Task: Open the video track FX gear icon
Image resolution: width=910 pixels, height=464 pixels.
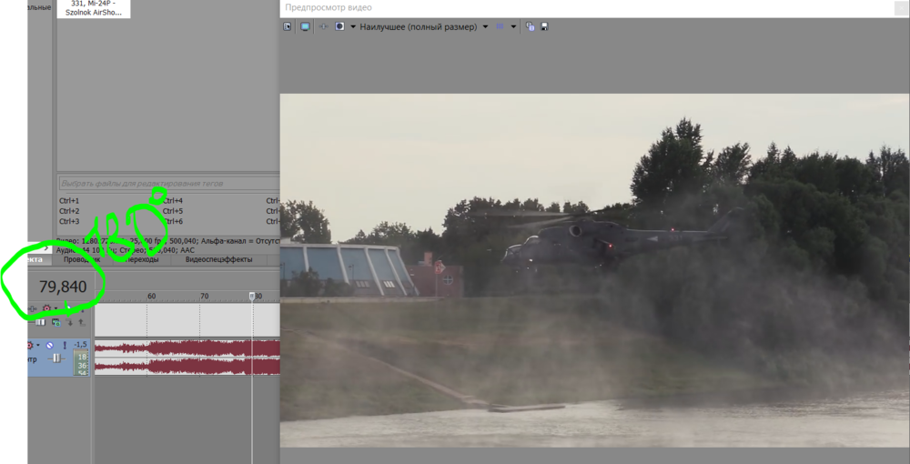Action: (46, 308)
